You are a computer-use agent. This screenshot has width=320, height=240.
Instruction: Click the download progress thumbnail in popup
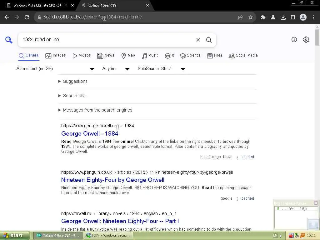tap(313, 224)
